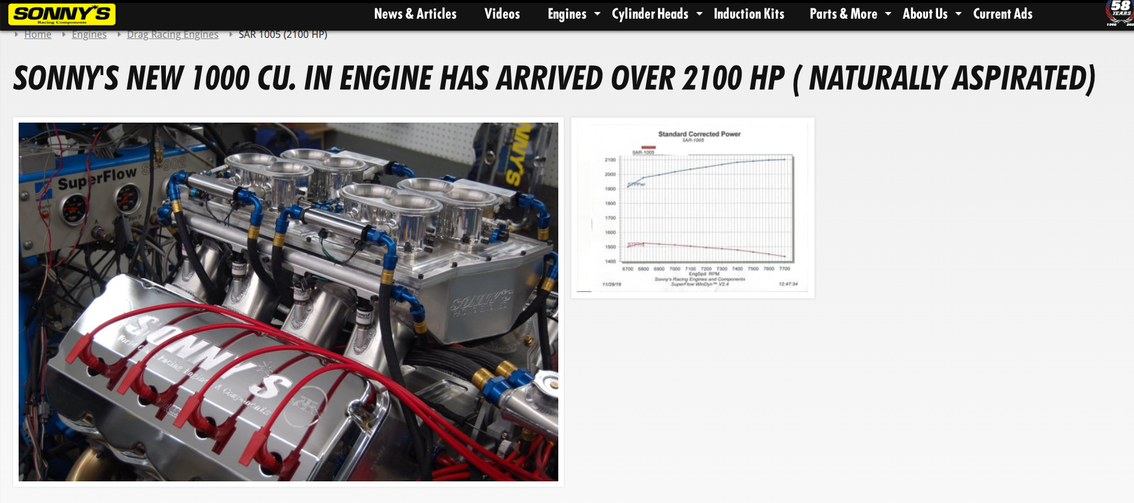The image size is (1134, 503).
Task: Go to the Videos page
Action: (502, 14)
